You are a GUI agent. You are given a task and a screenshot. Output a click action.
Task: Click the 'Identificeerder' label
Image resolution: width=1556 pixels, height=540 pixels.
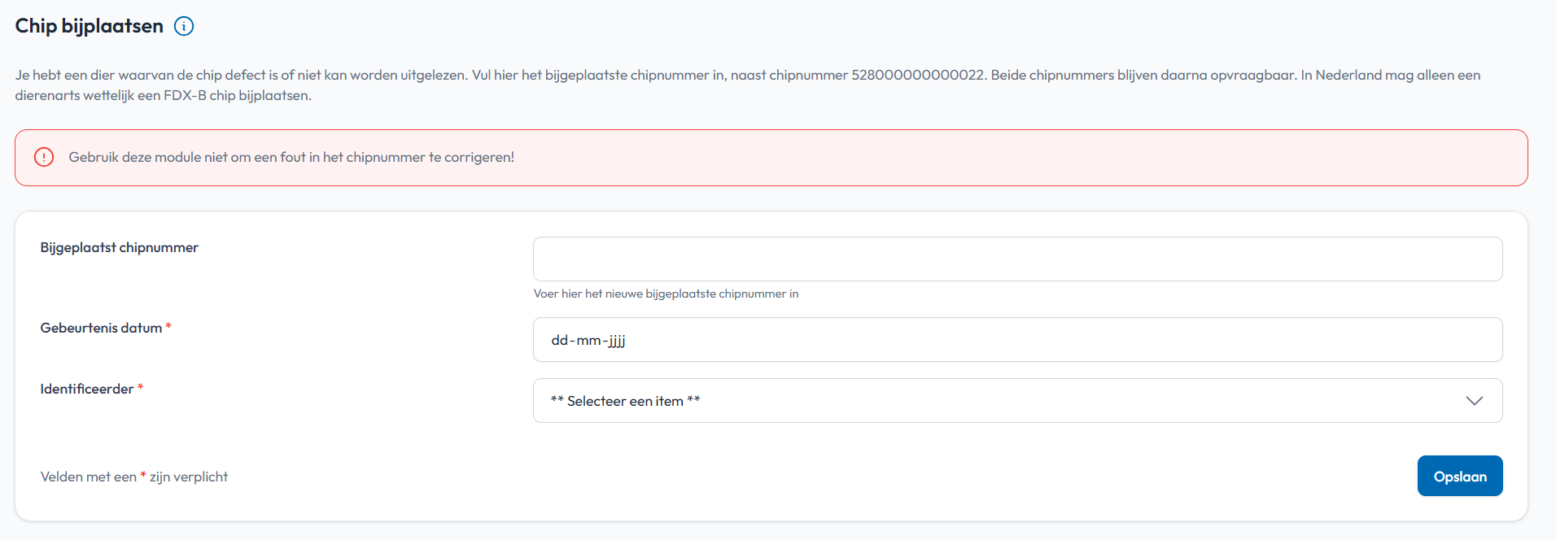pos(87,389)
